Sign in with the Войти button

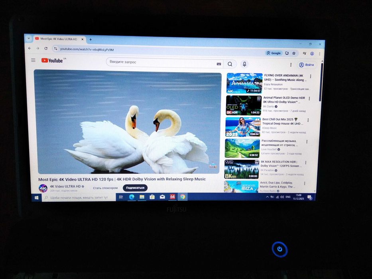pyautogui.click(x=307, y=65)
